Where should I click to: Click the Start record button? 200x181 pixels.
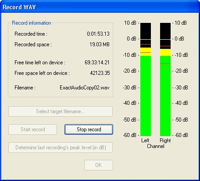(x=33, y=129)
